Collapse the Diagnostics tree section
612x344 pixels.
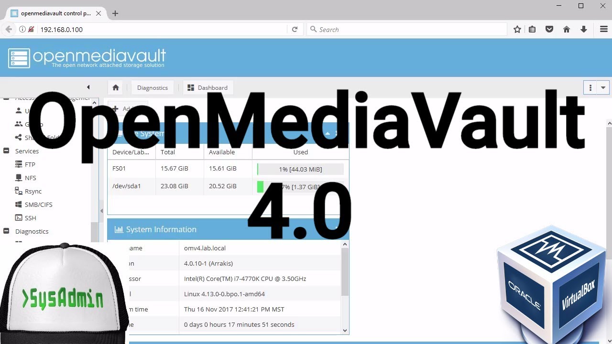click(6, 231)
